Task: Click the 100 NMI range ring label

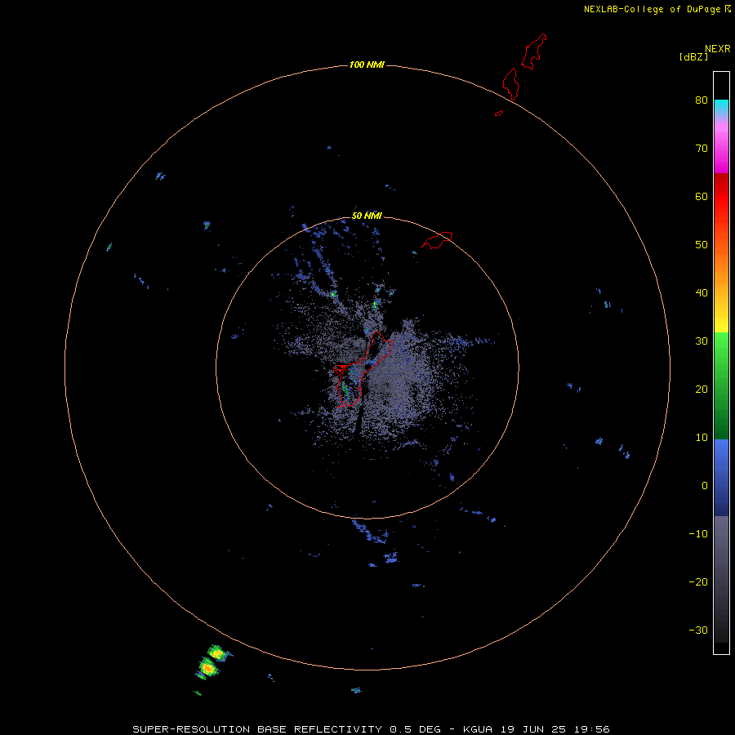Action: [367, 65]
